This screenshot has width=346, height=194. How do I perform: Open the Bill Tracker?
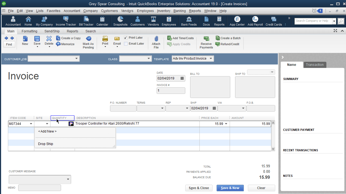pyautogui.click(x=86, y=21)
